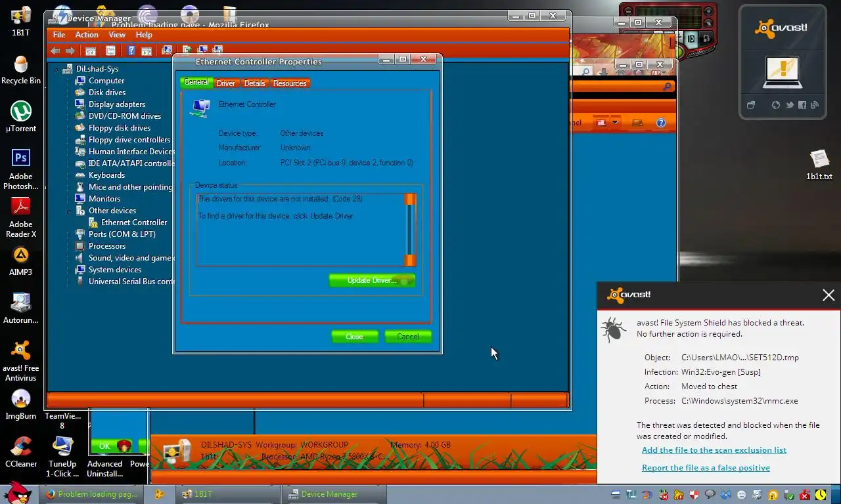Select Monitors in device tree
Screen dimensions: 841x504
[104, 199]
